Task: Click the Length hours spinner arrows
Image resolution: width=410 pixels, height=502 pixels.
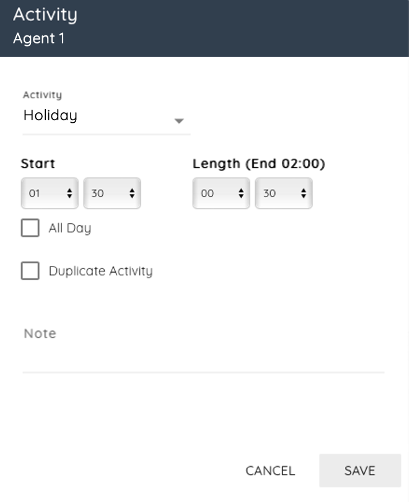Action: point(241,193)
